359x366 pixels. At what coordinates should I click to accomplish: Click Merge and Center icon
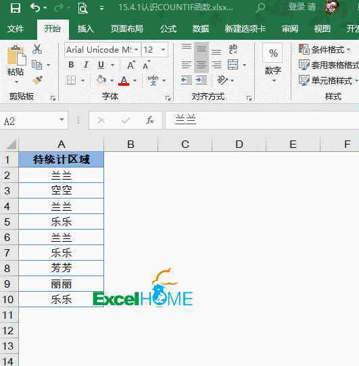(233, 65)
